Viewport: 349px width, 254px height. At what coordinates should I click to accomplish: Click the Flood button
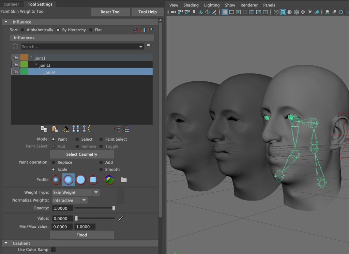click(81, 235)
